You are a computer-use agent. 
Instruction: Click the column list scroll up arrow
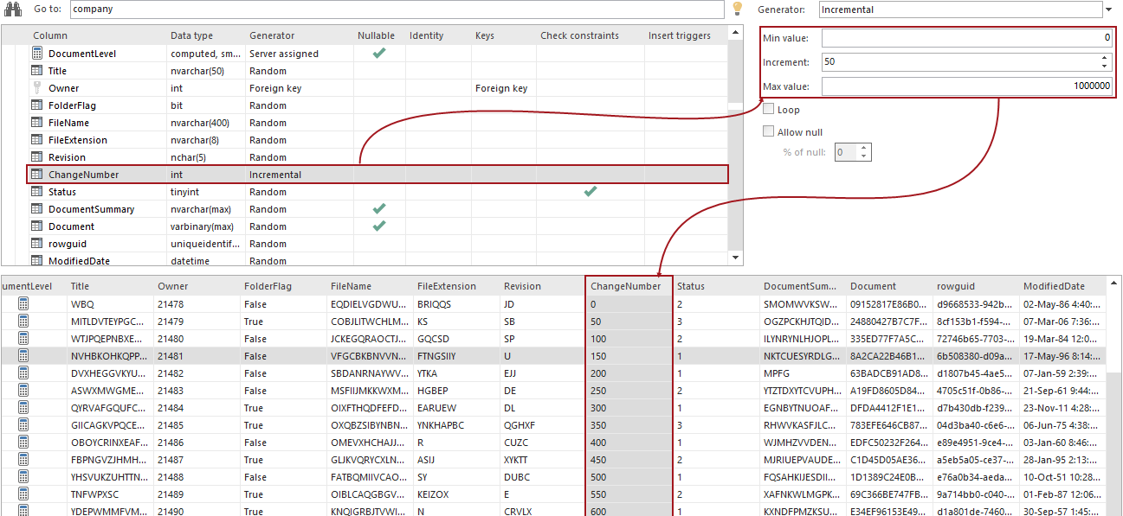tap(736, 33)
